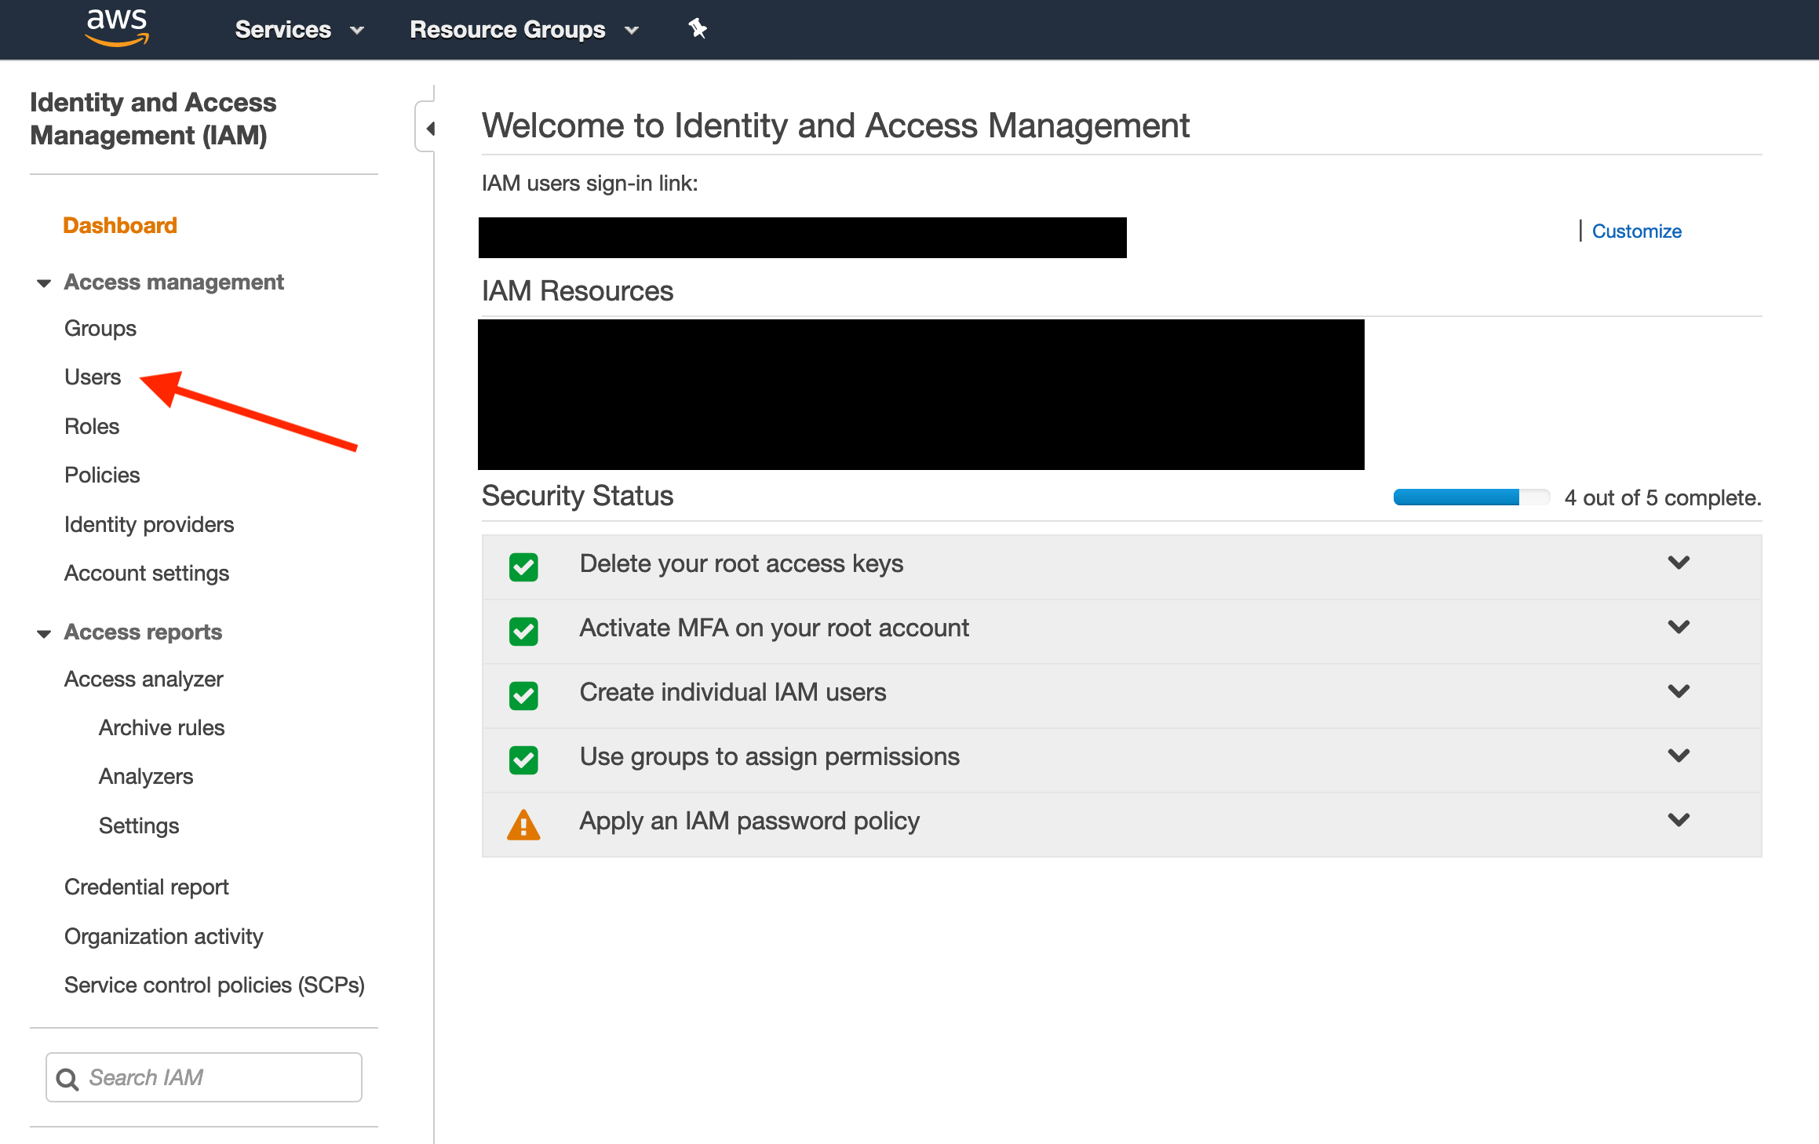This screenshot has height=1144, width=1819.
Task: Click 'Apply an IAM password policy' row text
Action: point(749,822)
